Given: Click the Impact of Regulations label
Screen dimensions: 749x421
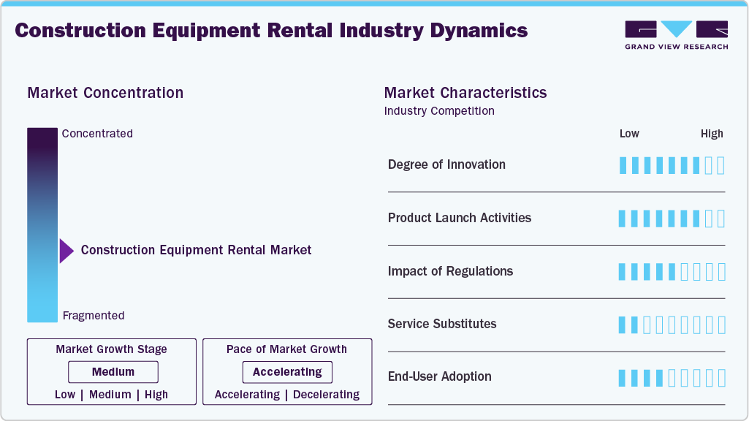Looking at the screenshot, I should [x=450, y=271].
